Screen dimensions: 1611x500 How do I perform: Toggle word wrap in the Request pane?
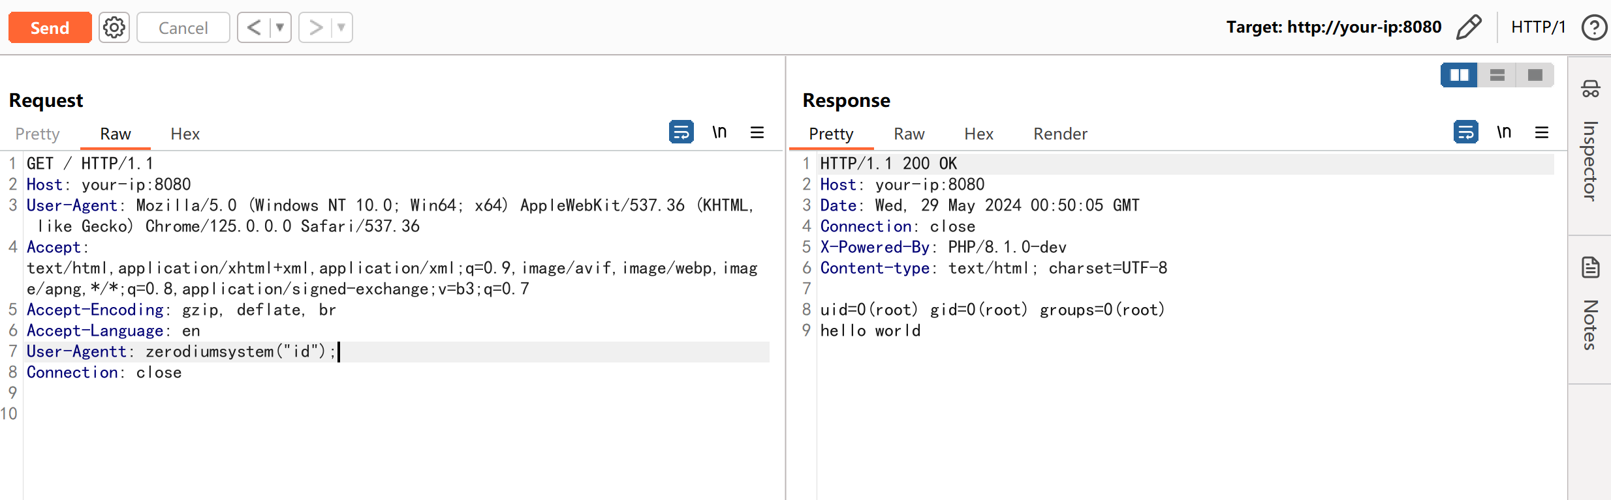(x=681, y=132)
